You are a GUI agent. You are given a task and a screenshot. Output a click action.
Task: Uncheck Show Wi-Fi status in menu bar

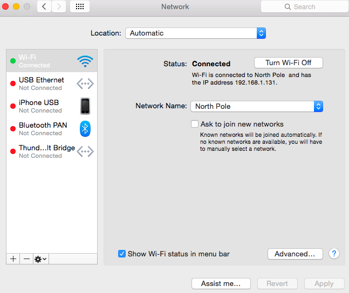coord(122,254)
